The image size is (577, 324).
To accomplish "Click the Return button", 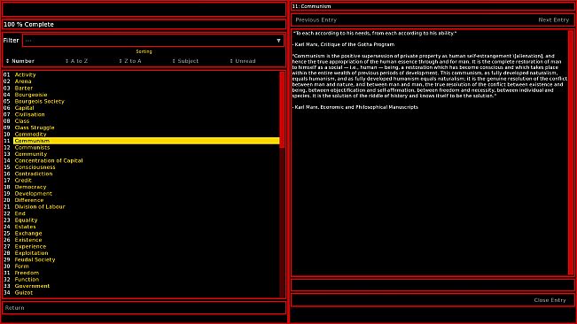I will (15, 308).
